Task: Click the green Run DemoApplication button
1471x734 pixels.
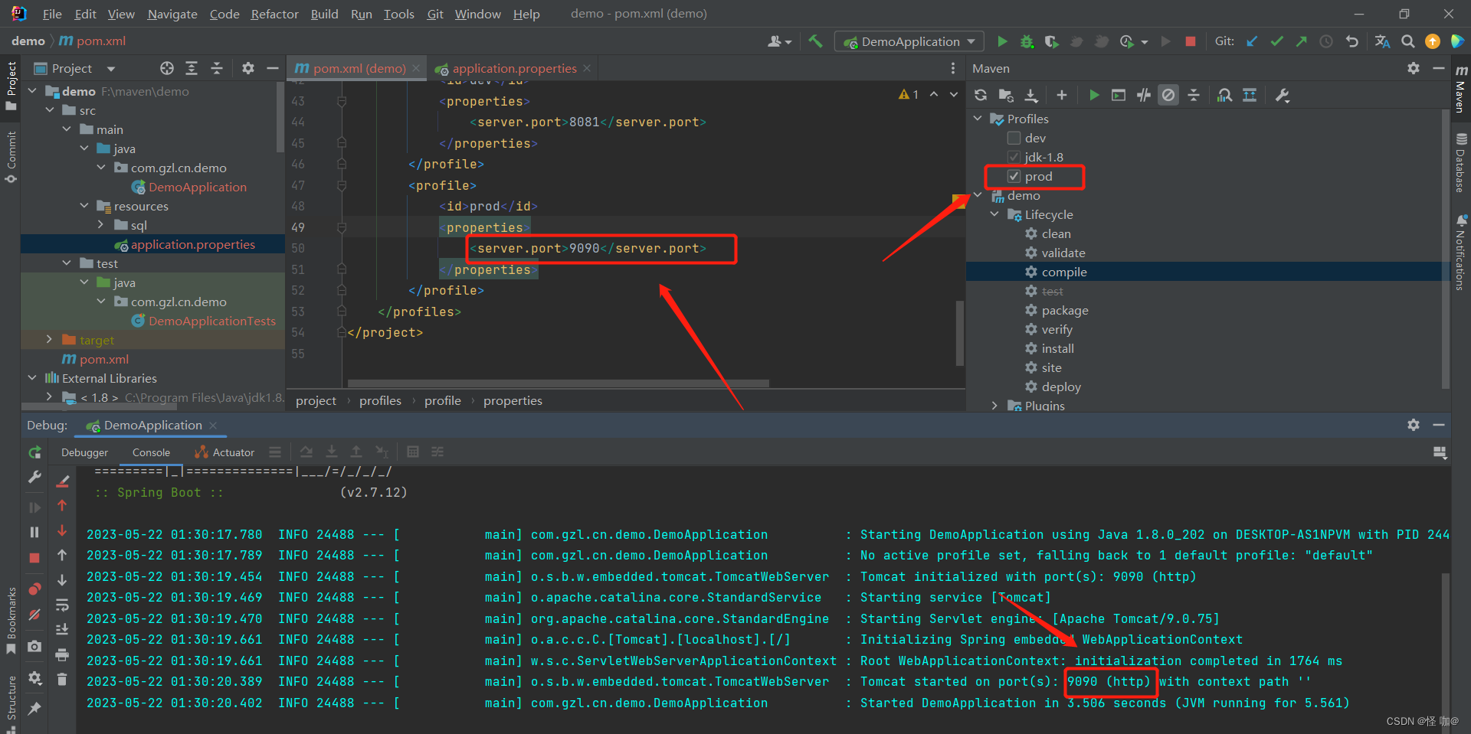Action: tap(1002, 41)
